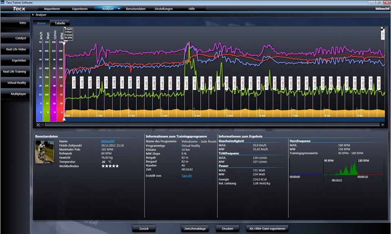The width and height of the screenshot is (391, 234).
Task: Click the fit-to-view icon below the graph
Action: tap(38, 125)
